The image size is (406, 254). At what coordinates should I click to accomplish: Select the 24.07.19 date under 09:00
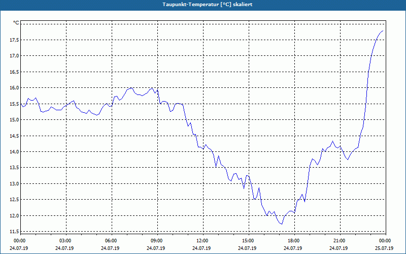point(156,248)
